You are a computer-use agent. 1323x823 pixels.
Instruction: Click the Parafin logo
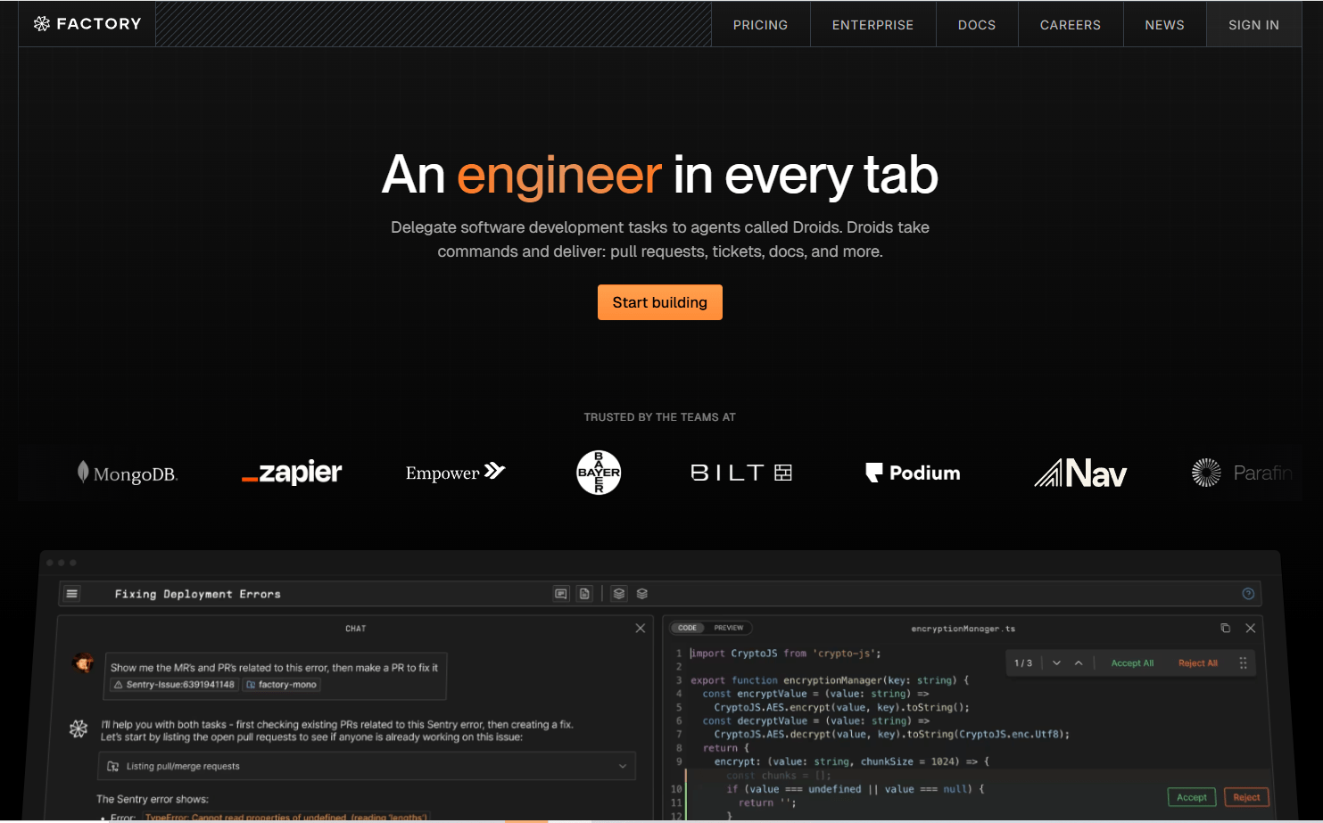(1242, 473)
